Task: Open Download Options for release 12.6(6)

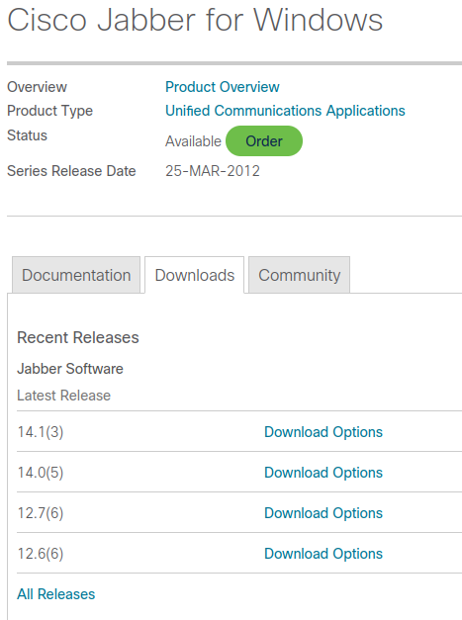Action: [x=323, y=554]
